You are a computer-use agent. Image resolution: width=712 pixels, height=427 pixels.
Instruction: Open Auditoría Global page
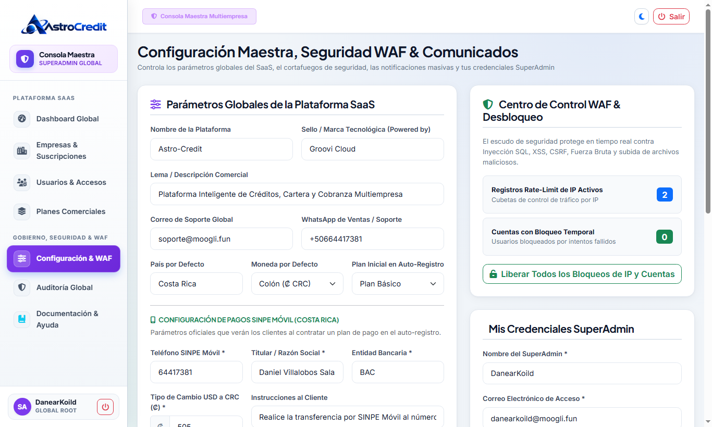pos(64,287)
